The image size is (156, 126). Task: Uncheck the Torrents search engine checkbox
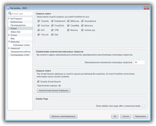coord(39,21)
